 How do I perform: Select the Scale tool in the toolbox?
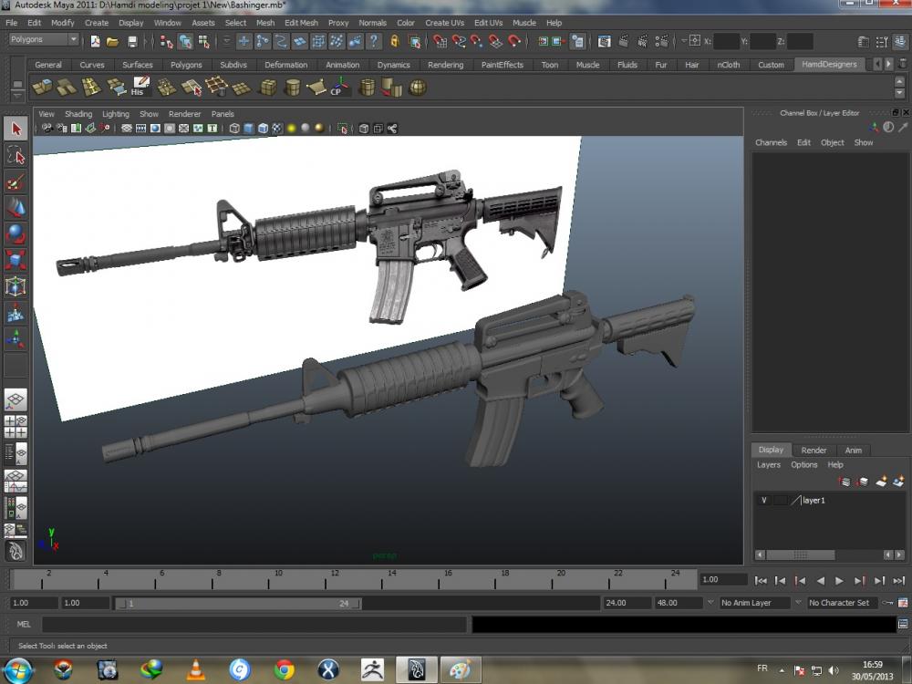[x=16, y=261]
